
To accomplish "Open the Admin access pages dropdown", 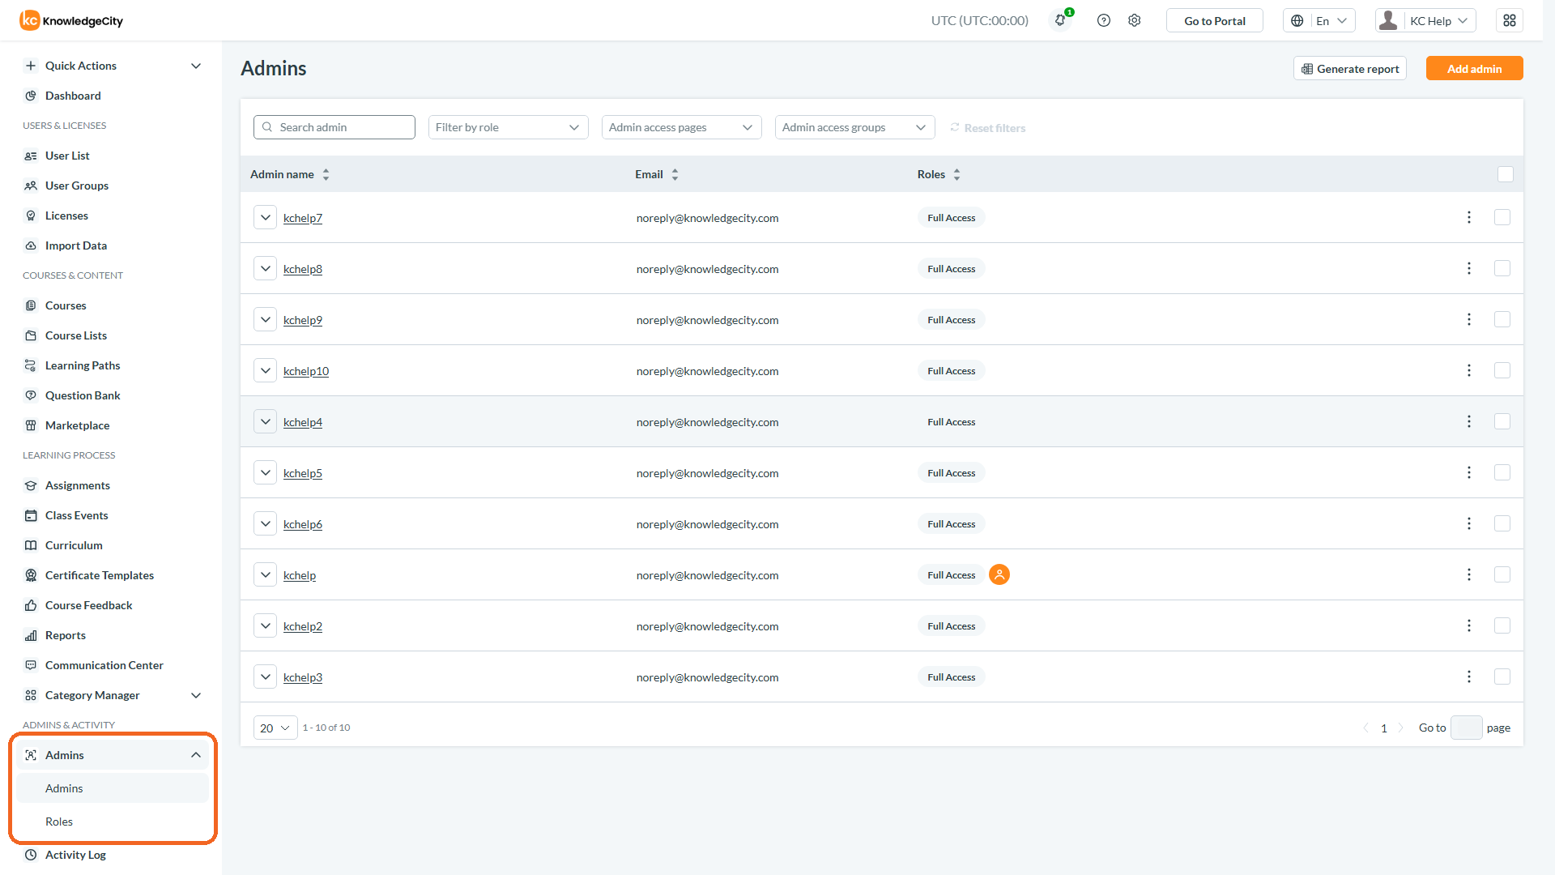I will coord(681,127).
